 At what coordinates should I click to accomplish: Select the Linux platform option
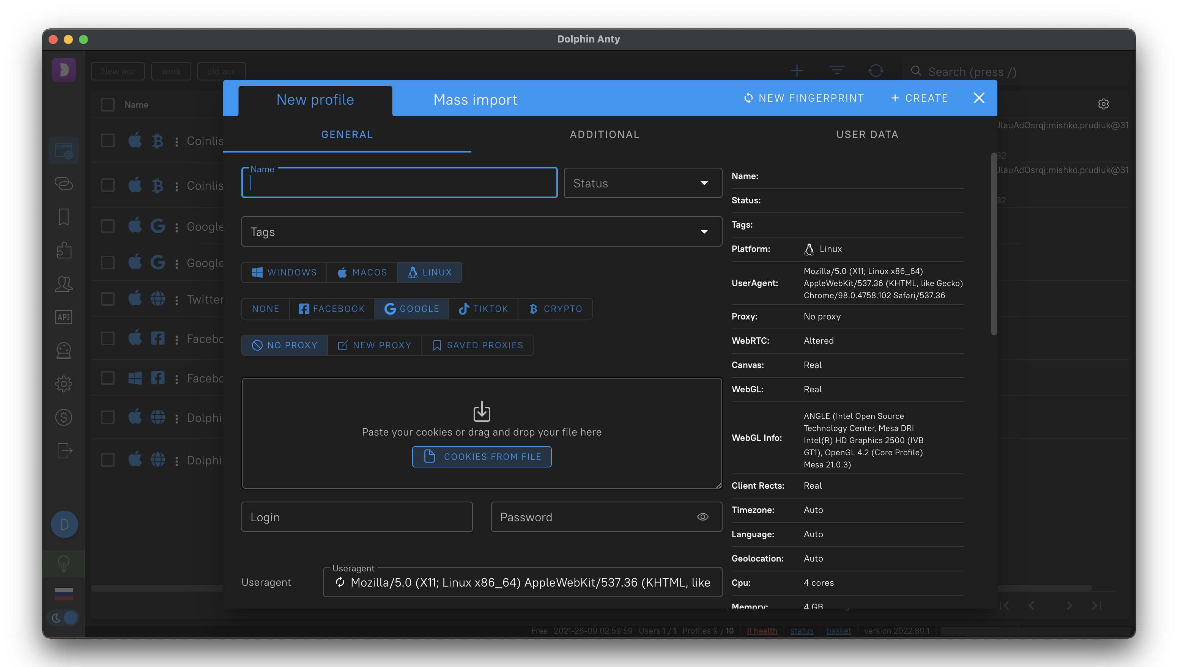pyautogui.click(x=429, y=272)
